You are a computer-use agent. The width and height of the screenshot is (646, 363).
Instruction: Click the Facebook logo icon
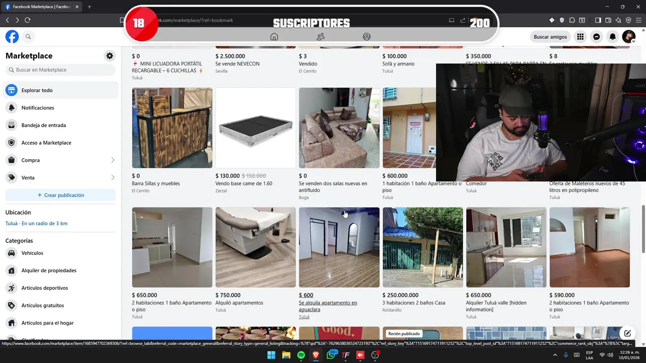click(x=12, y=37)
